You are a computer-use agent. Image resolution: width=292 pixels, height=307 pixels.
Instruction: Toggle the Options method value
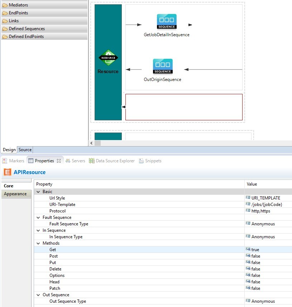(x=268, y=275)
